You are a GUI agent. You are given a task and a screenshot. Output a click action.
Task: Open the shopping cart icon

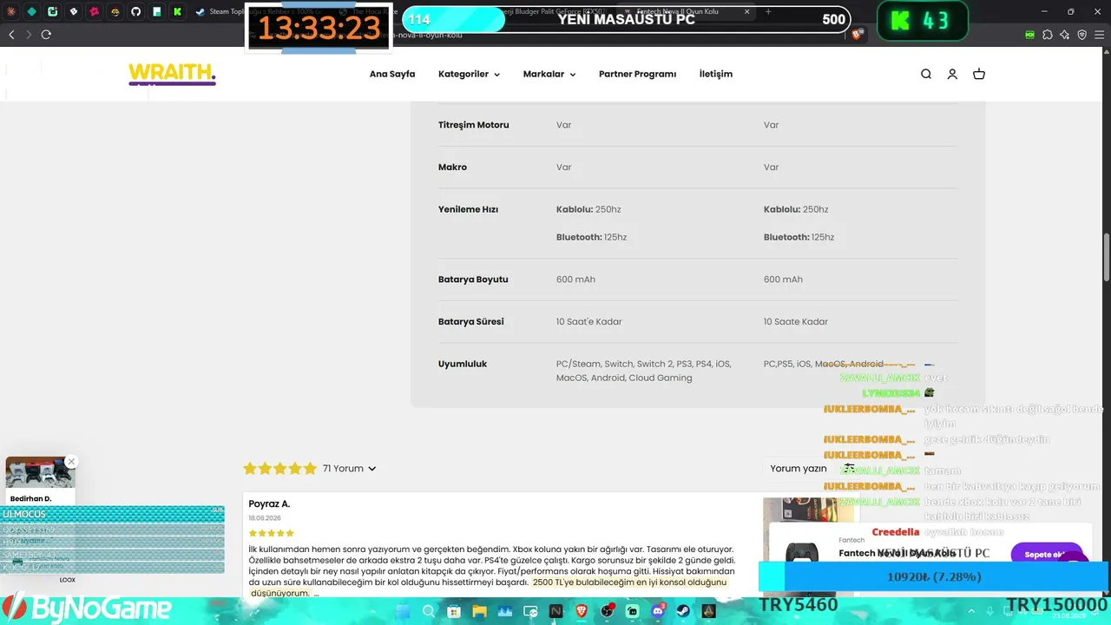tap(979, 74)
